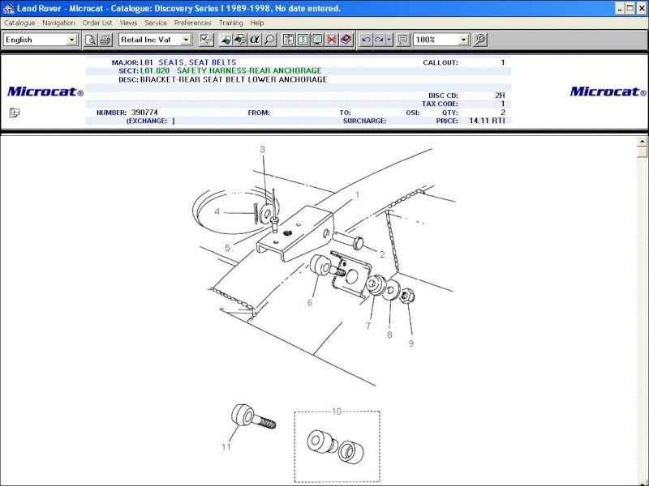The image size is (649, 486).
Task: Select callout 7 on the diagram
Action: [368, 326]
